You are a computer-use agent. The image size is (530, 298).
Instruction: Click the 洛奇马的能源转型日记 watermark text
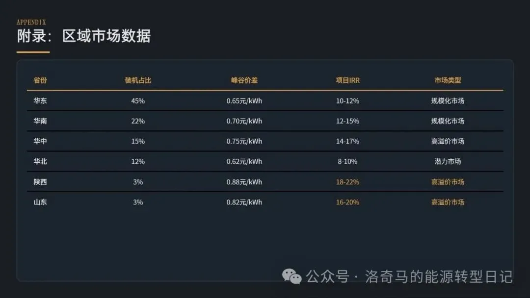click(439, 277)
